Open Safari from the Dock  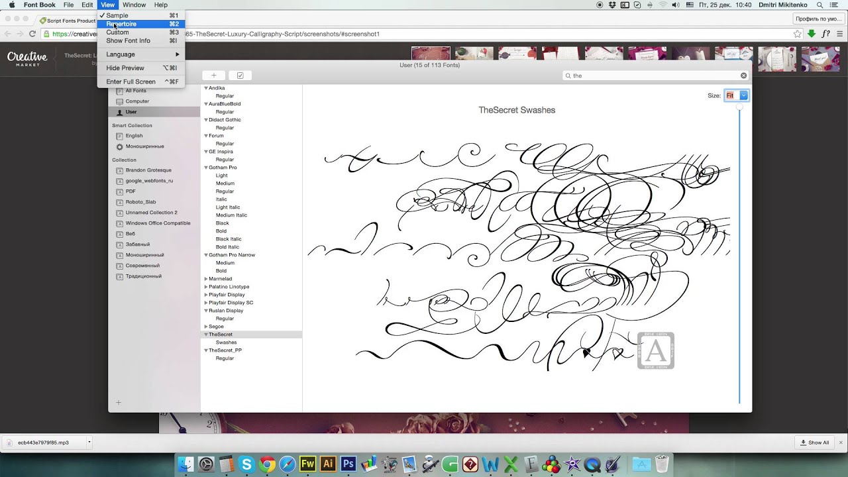288,464
